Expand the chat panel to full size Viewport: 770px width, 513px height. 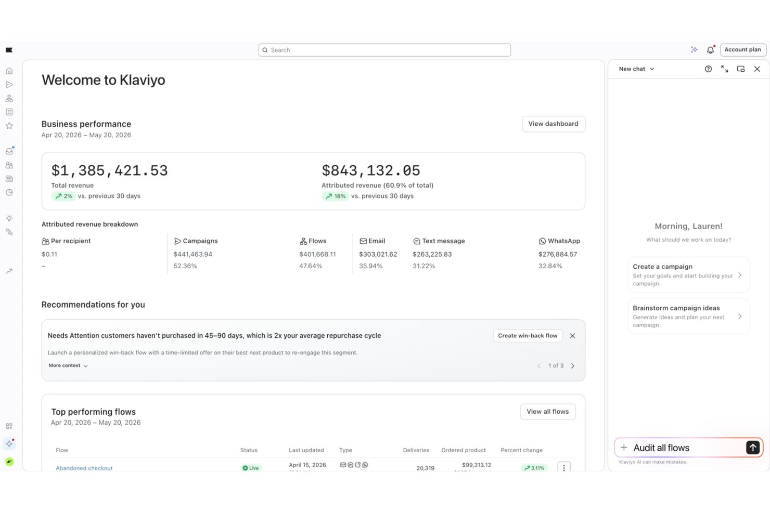click(x=725, y=69)
